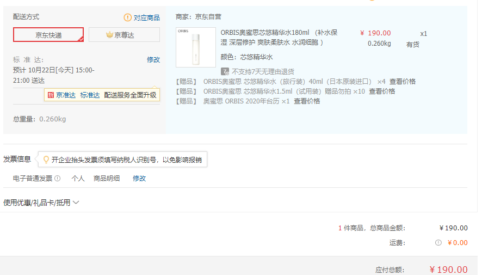The width and height of the screenshot is (482, 275).
Task: Click the 京准达 link in the upgrade notice
Action: 66,95
